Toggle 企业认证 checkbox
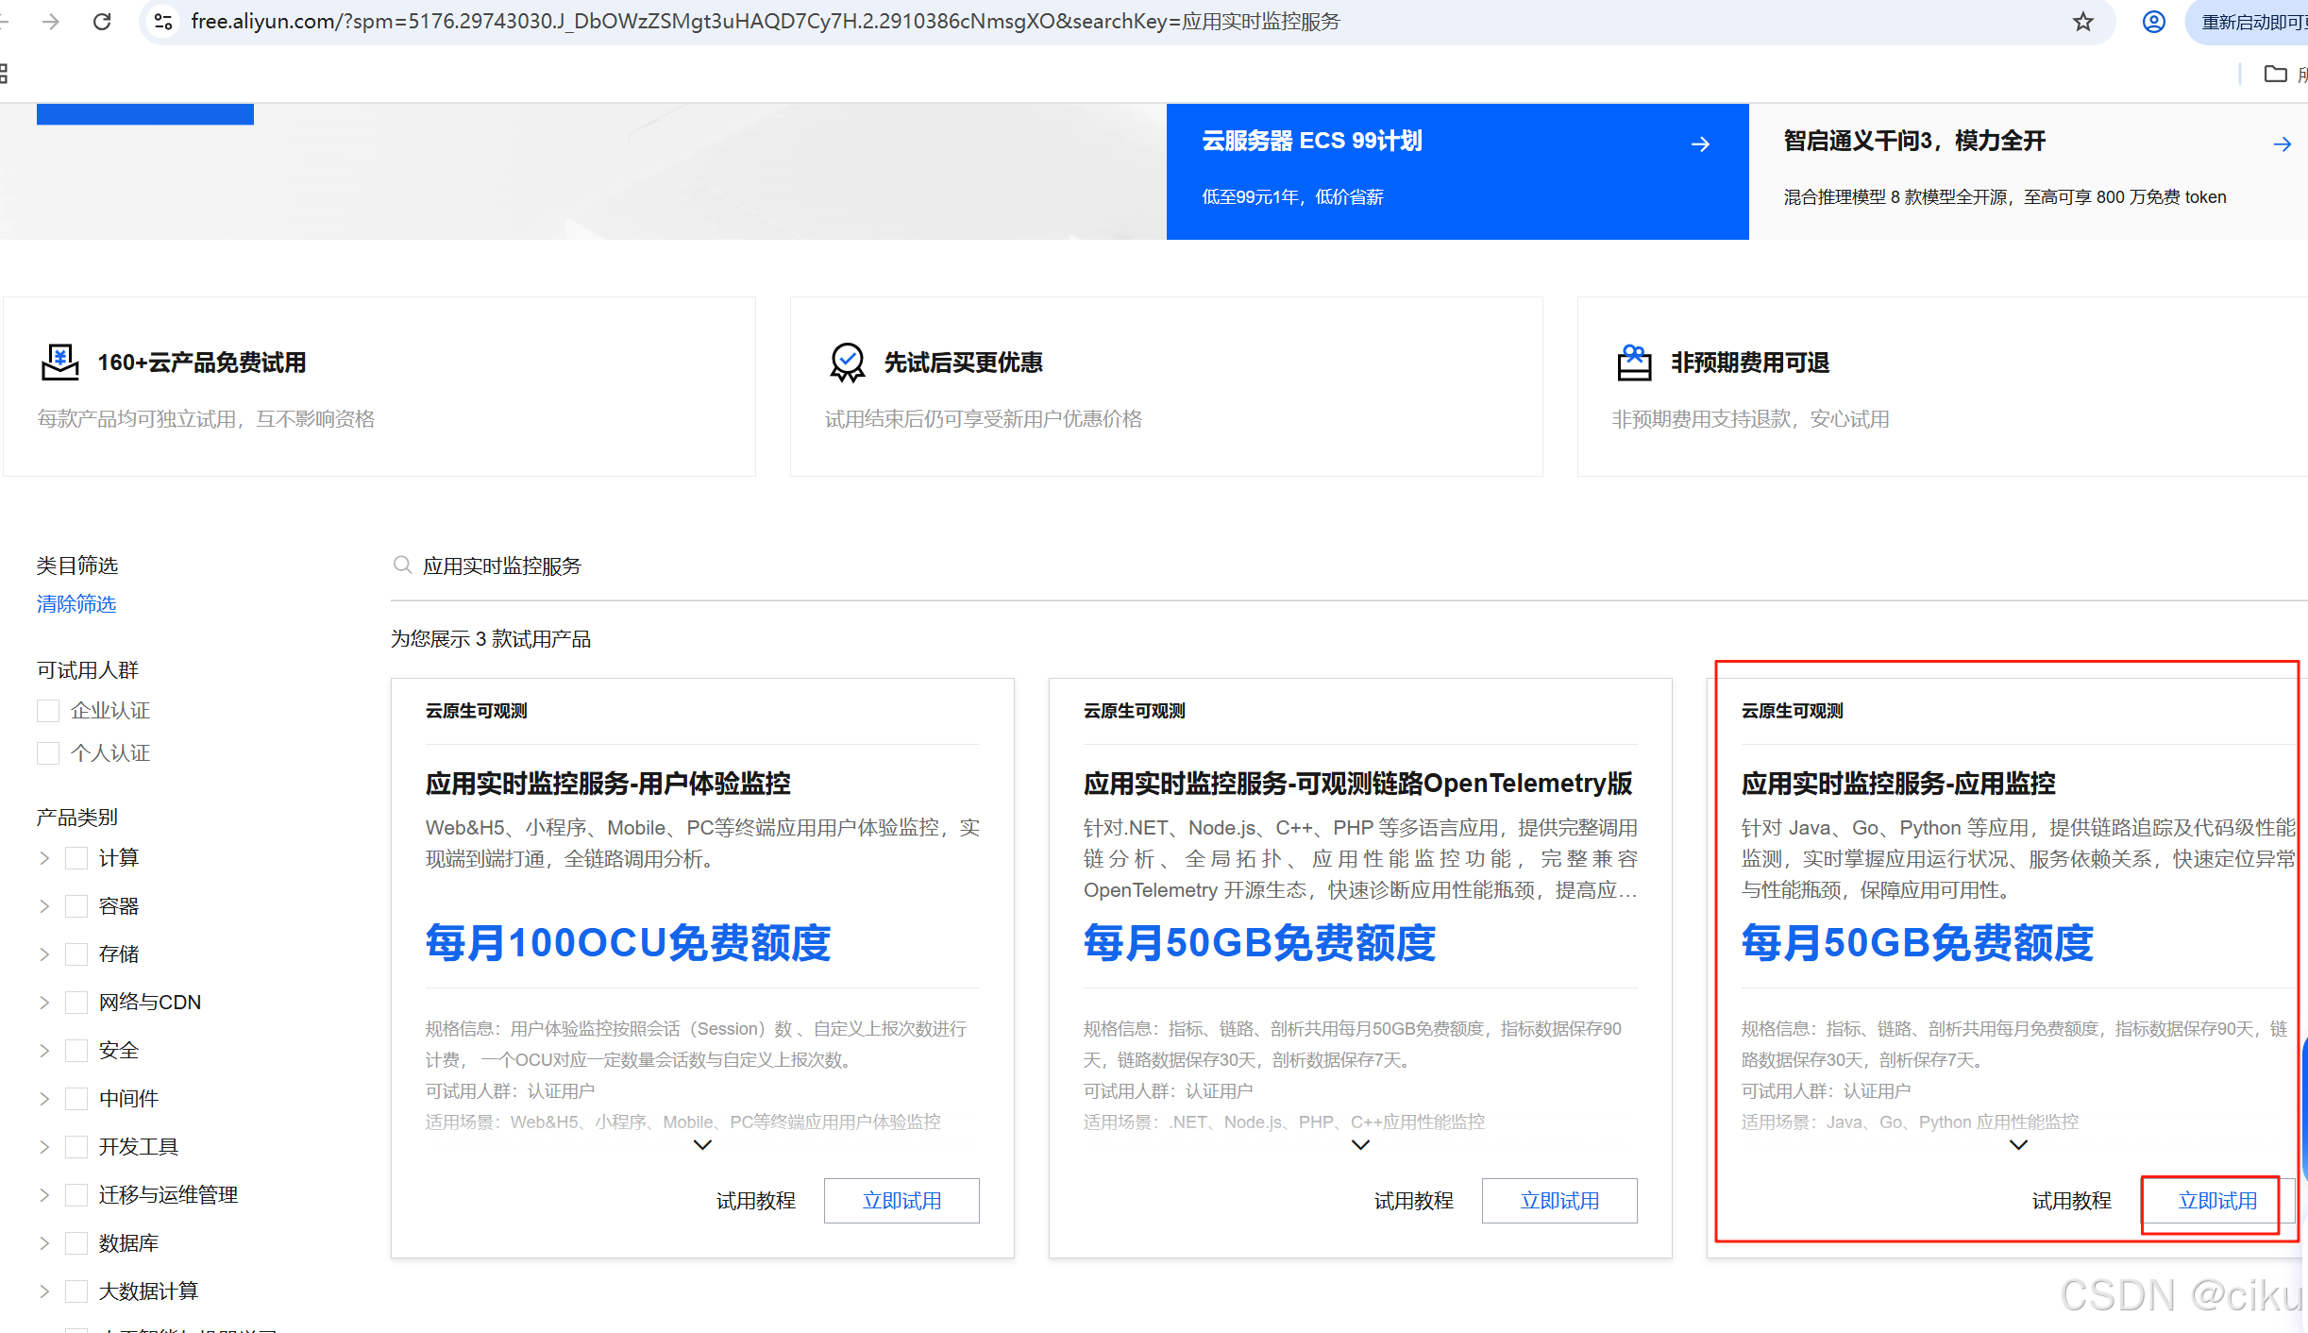This screenshot has height=1333, width=2308. [x=48, y=711]
